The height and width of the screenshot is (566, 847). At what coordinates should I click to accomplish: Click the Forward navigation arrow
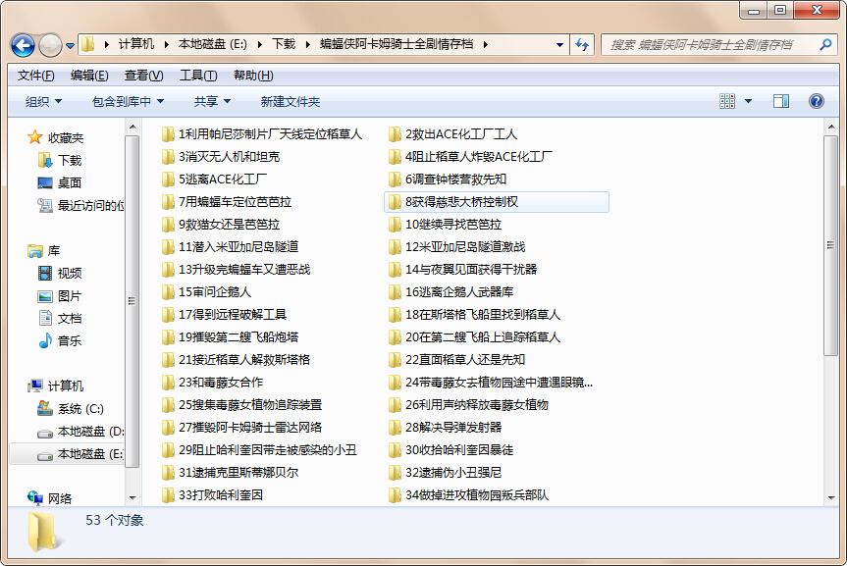coord(50,45)
